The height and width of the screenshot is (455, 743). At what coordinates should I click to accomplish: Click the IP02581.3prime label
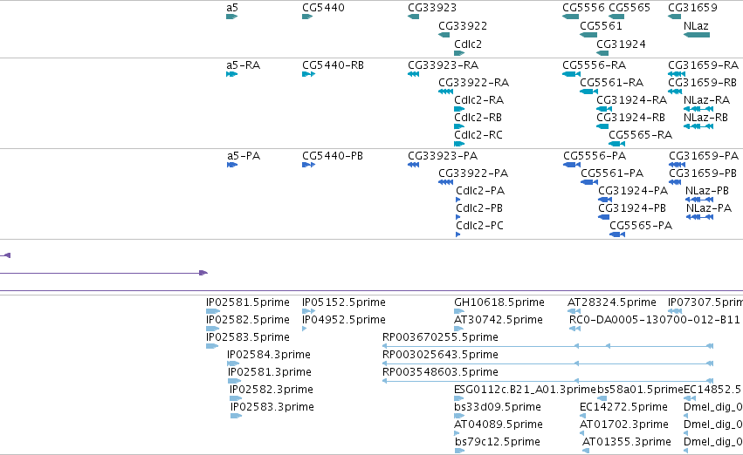tap(270, 372)
